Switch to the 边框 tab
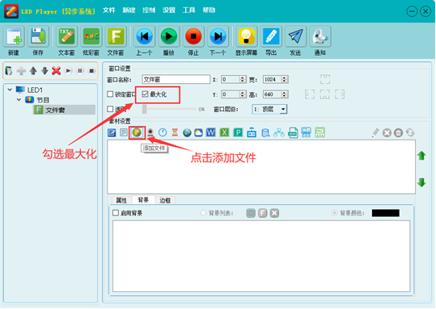This screenshot has height=309, width=436. pyautogui.click(x=165, y=200)
